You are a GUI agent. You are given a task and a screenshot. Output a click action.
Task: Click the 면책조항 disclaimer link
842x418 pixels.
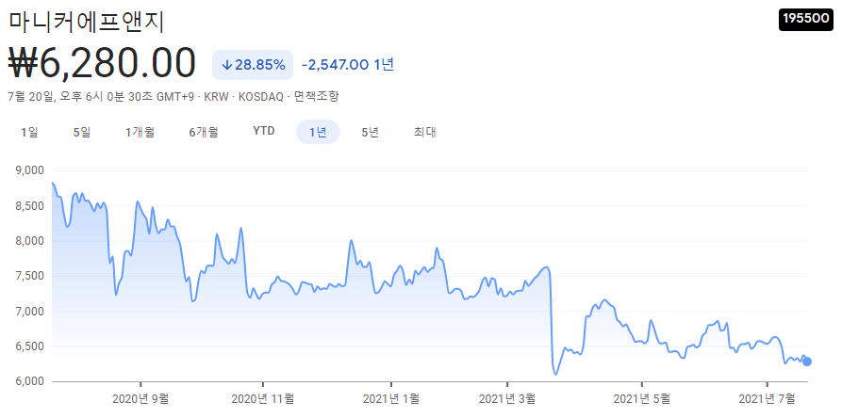coord(317,96)
